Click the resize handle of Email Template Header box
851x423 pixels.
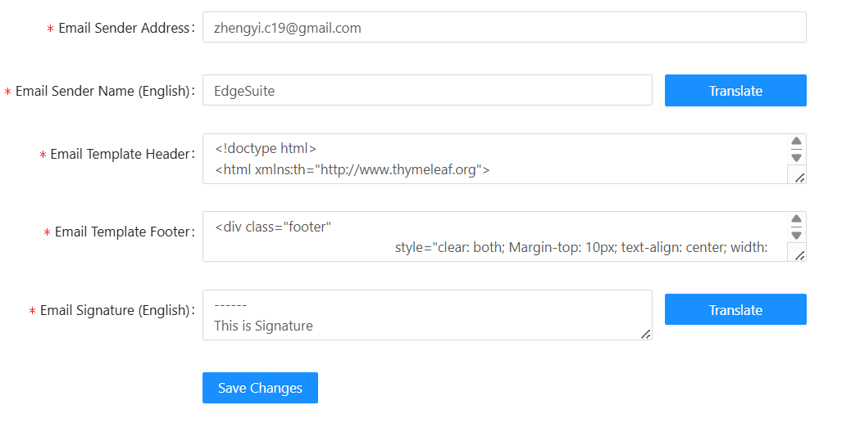click(x=799, y=177)
